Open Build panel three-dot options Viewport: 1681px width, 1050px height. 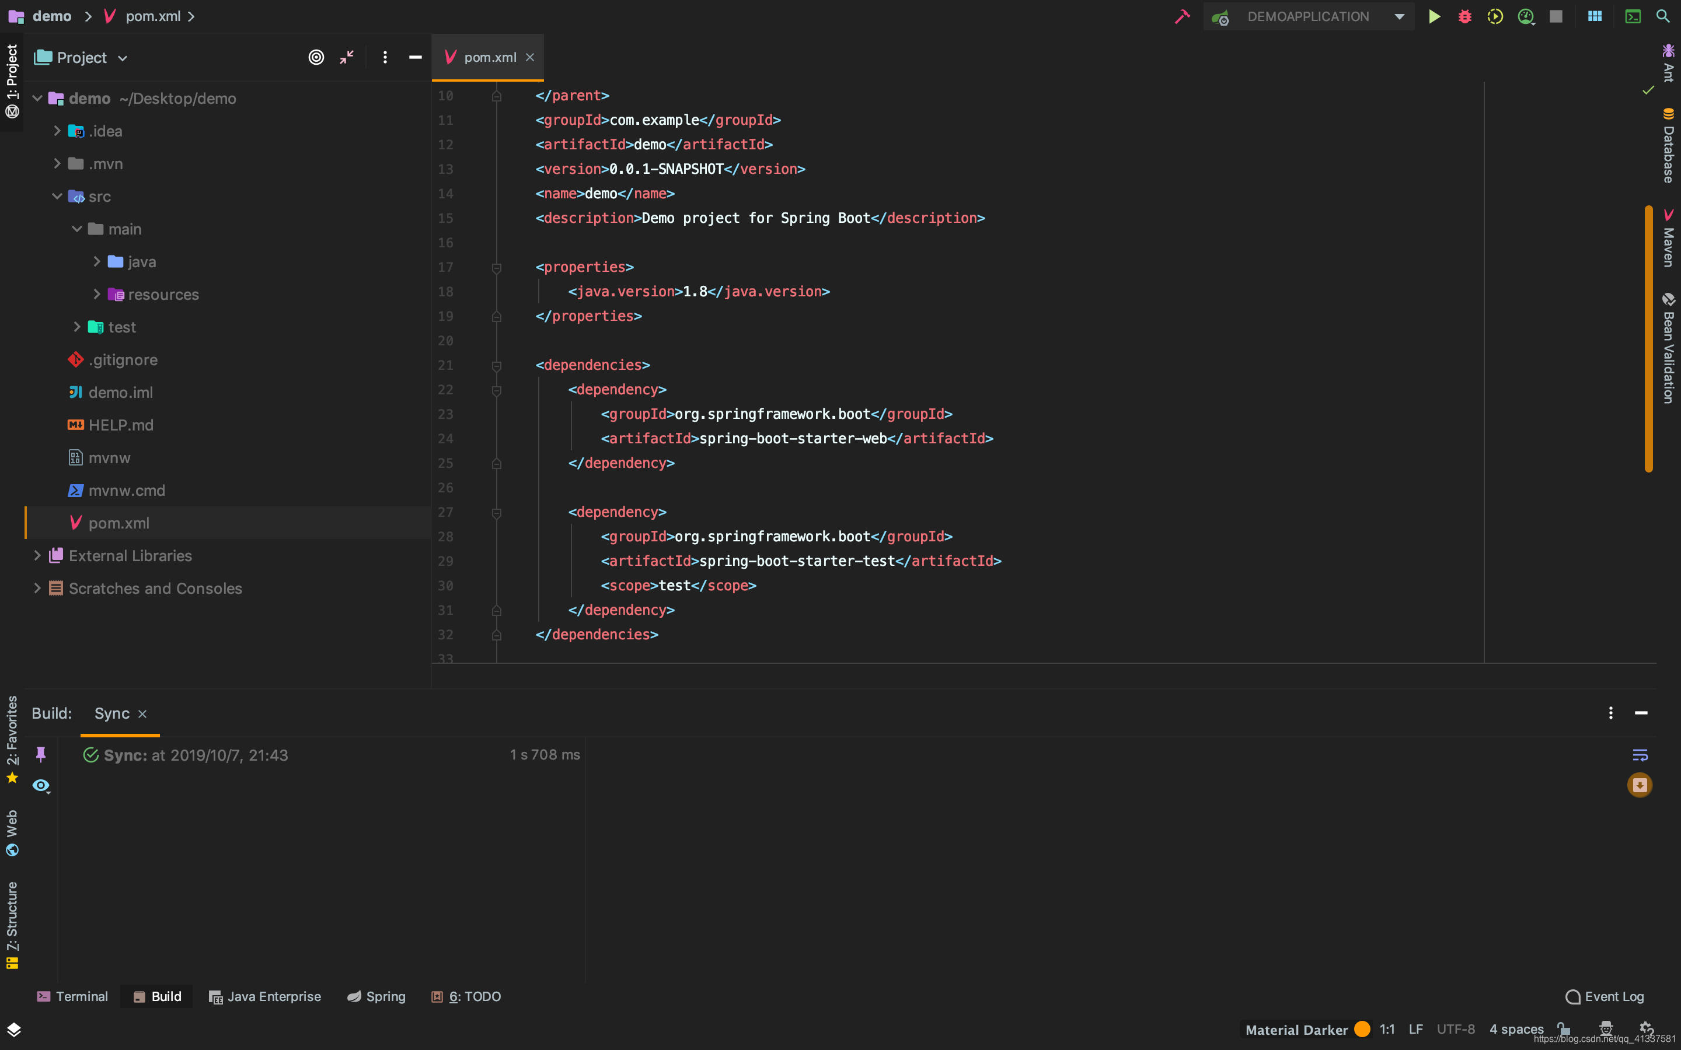tap(1611, 713)
